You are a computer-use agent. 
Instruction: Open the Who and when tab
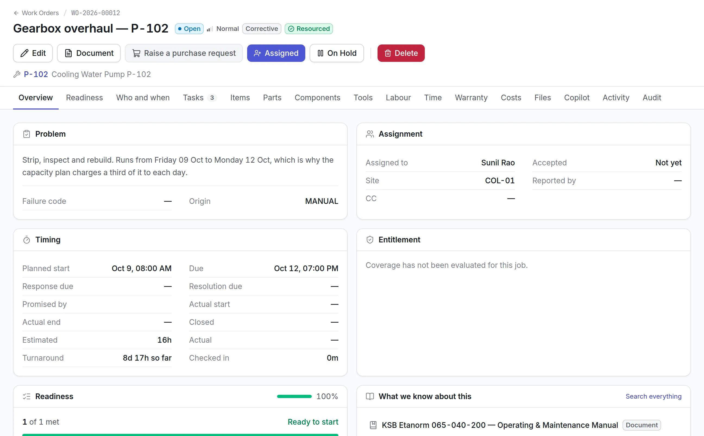(x=143, y=98)
